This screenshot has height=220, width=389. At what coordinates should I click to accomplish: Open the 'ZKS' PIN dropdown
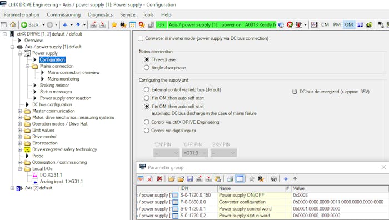pos(223,153)
